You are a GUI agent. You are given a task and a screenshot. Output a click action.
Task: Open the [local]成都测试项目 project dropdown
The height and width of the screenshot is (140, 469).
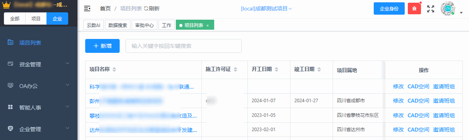[x=266, y=8]
